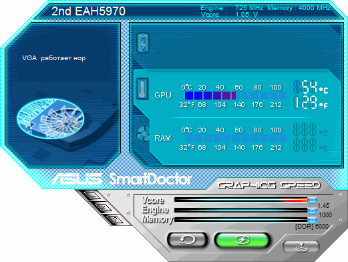
Task: Adjust the Vcore slider handle
Action: coord(312,200)
